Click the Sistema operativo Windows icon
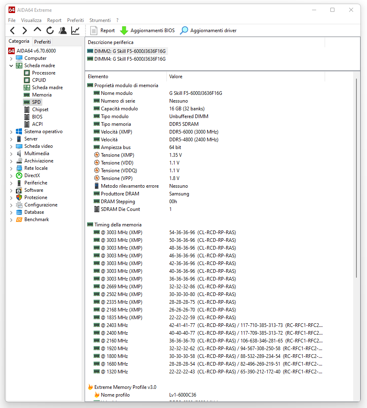This screenshot has width=367, height=408. 19,132
